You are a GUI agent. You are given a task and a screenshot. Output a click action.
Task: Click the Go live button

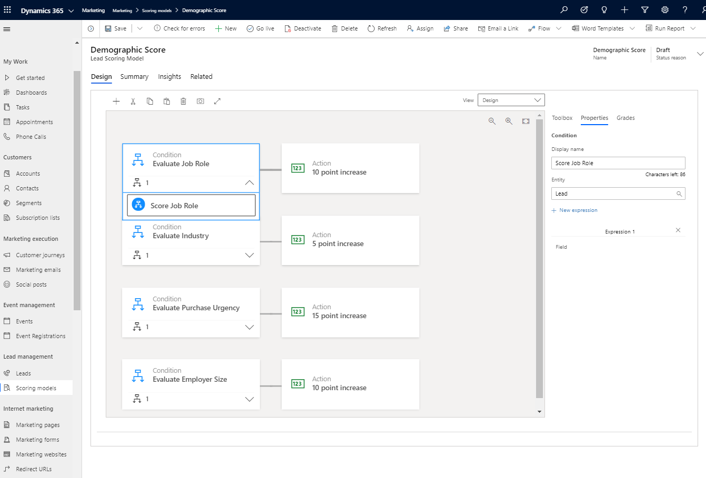coord(260,28)
